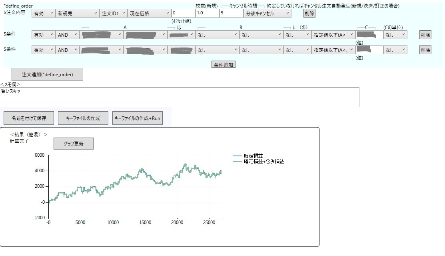Click the 条件追加 button
Image resolution: width=445 pixels, height=256 pixels.
click(x=223, y=65)
